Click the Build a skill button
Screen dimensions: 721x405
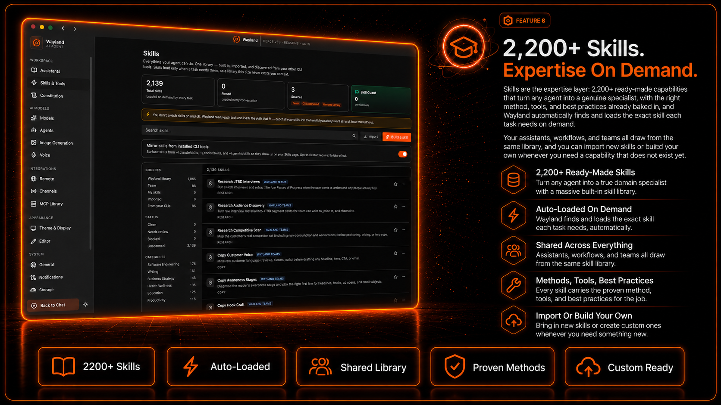point(397,137)
